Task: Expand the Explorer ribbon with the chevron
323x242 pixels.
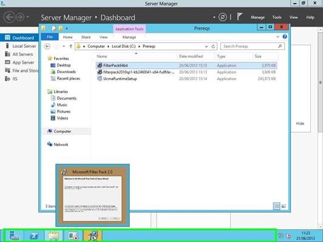Action: click(x=277, y=37)
